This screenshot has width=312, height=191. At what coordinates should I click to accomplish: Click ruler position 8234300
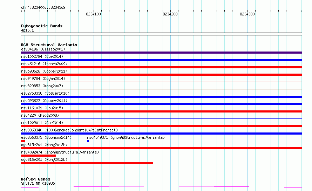point(247,14)
